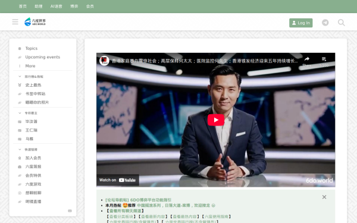The height and width of the screenshot is (223, 357).
Task: Open AI语音 in the green top bar
Action: [x=57, y=7]
